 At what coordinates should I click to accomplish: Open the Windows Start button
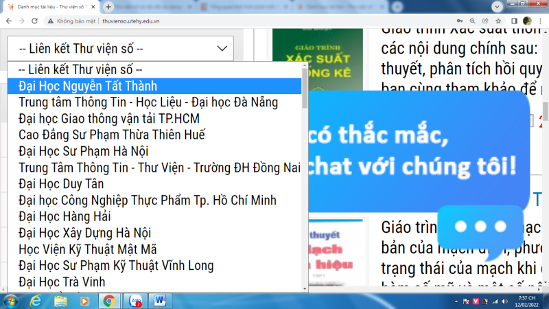tap(10, 301)
